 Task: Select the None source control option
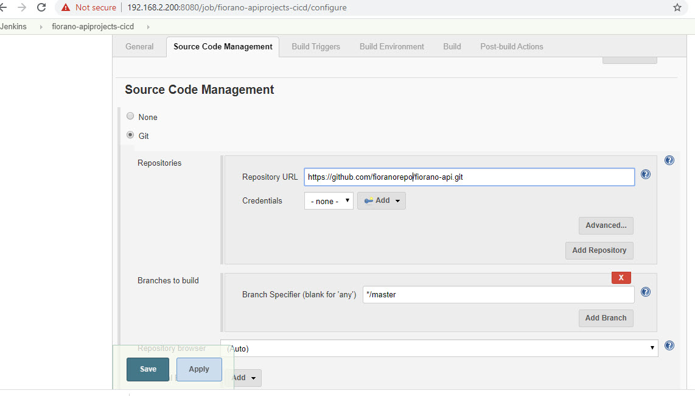130,116
